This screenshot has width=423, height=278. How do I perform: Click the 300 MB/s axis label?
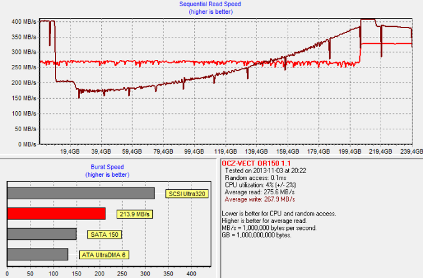pyautogui.click(x=24, y=52)
